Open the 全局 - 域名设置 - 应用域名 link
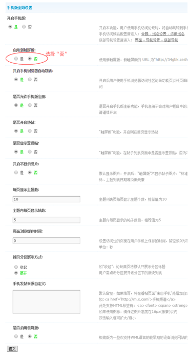Viewport: 188px width, 357px height. [x=163, y=34]
